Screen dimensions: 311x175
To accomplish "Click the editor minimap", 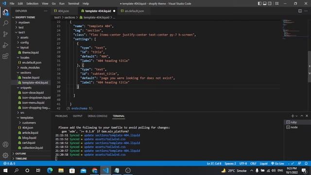I will coord(295,29).
